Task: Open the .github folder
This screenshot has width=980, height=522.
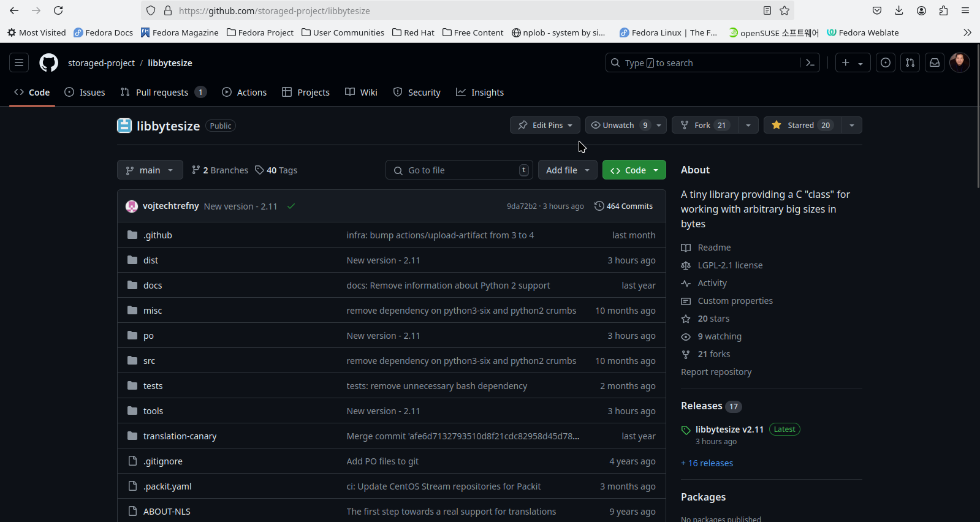Action: (158, 235)
